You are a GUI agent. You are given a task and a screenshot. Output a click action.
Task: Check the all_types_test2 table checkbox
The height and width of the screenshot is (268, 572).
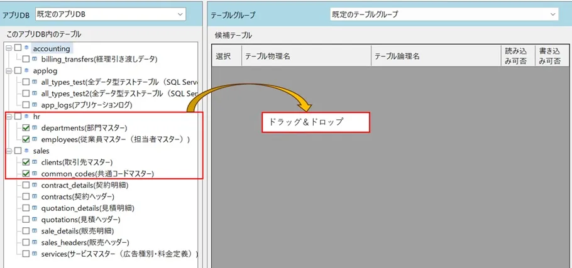[x=26, y=94]
